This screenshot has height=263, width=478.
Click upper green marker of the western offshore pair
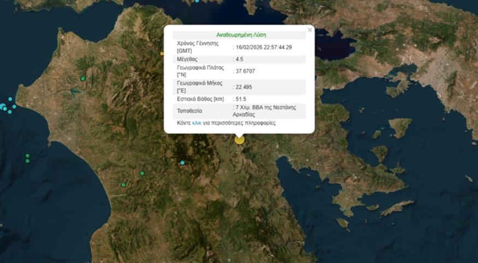(27, 156)
